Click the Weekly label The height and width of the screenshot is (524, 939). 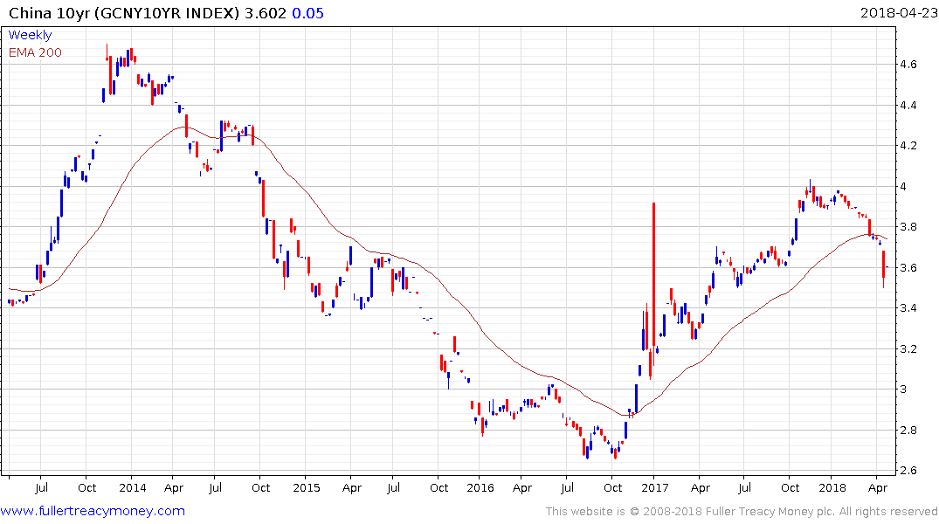[30, 35]
